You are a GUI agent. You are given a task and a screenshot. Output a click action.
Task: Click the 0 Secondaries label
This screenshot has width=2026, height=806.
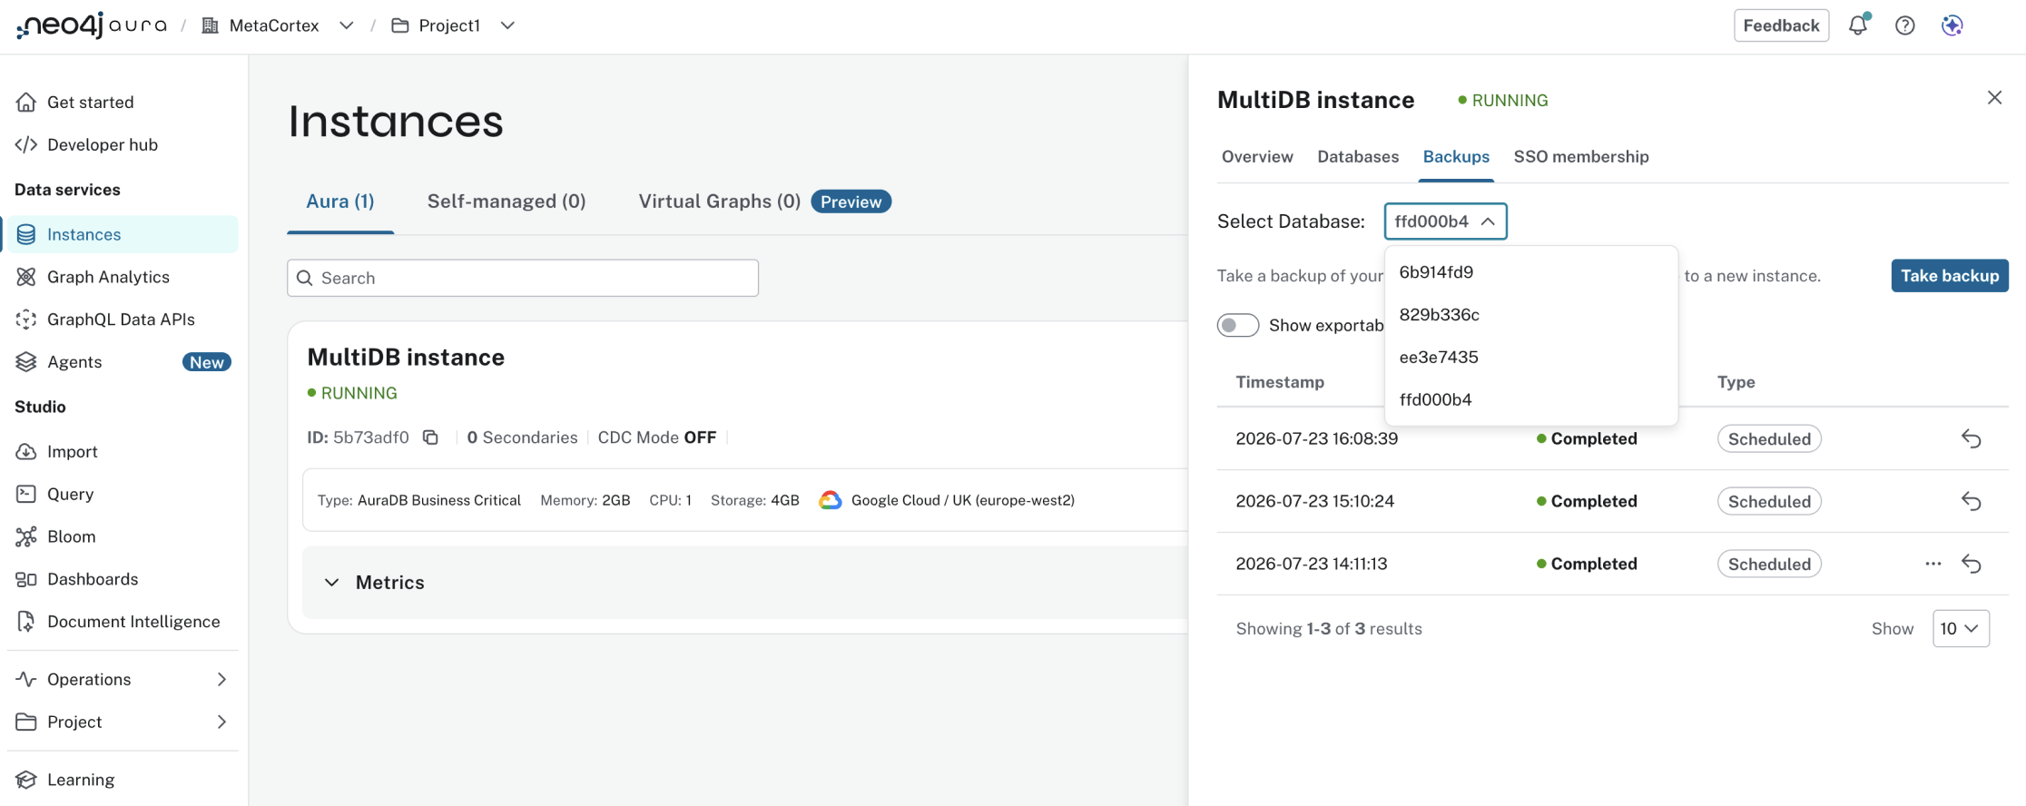pos(522,437)
